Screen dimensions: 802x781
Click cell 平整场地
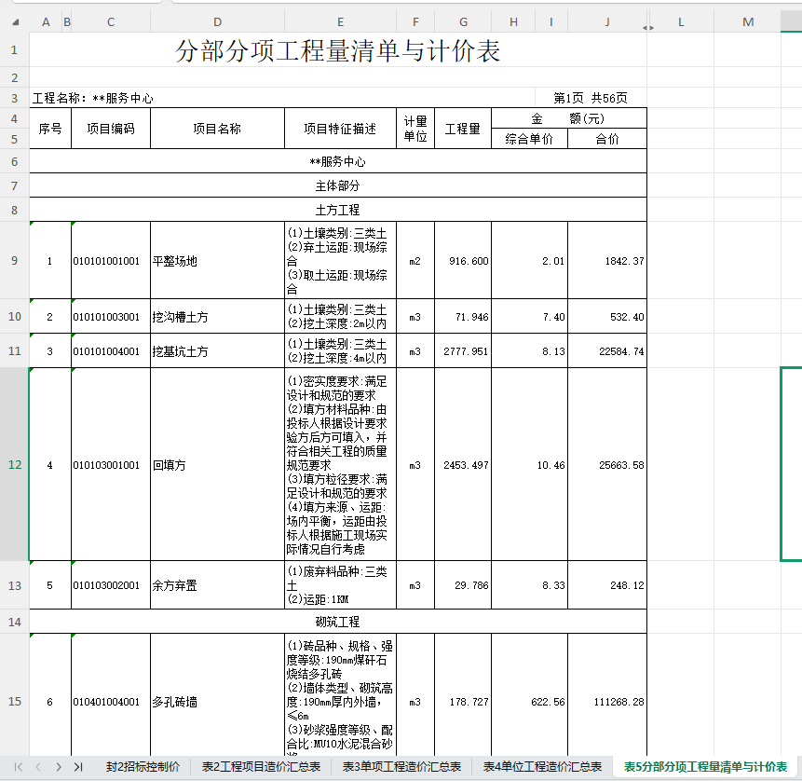coord(217,261)
